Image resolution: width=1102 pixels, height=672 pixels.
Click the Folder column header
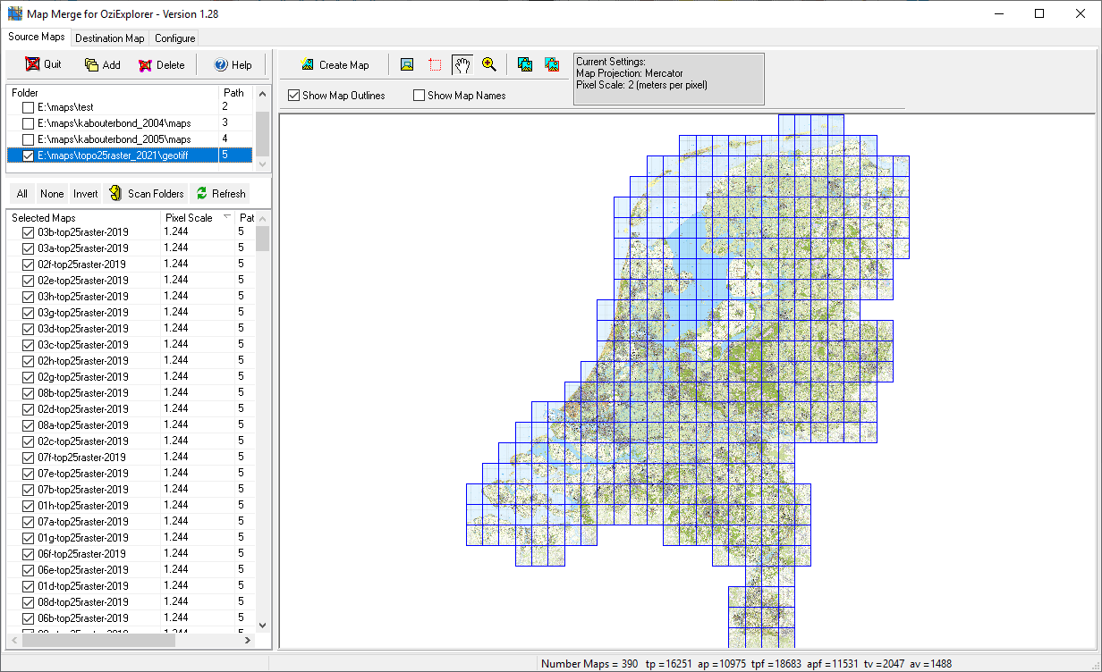coord(113,93)
